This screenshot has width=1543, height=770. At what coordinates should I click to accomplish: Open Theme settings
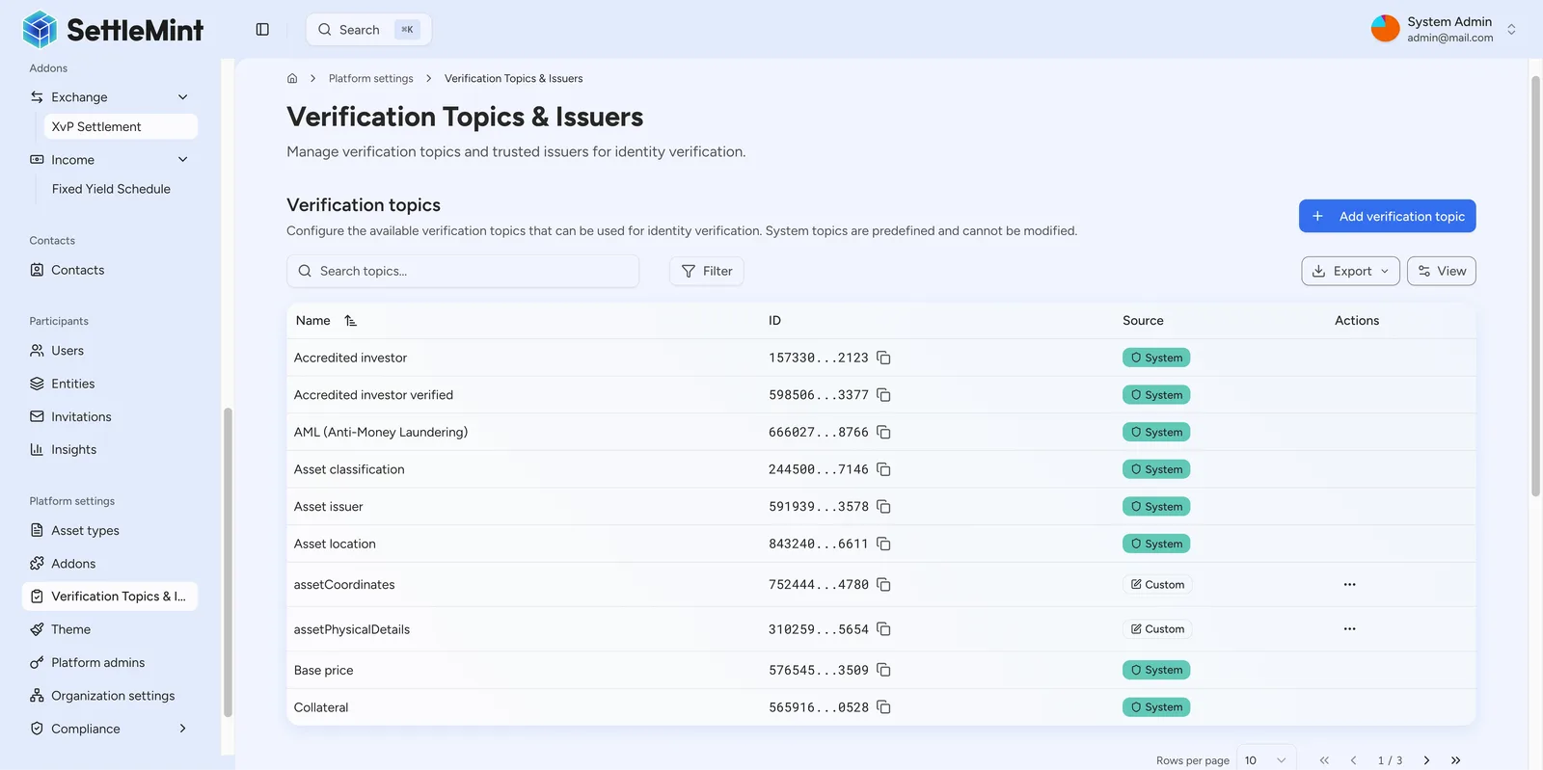point(110,629)
